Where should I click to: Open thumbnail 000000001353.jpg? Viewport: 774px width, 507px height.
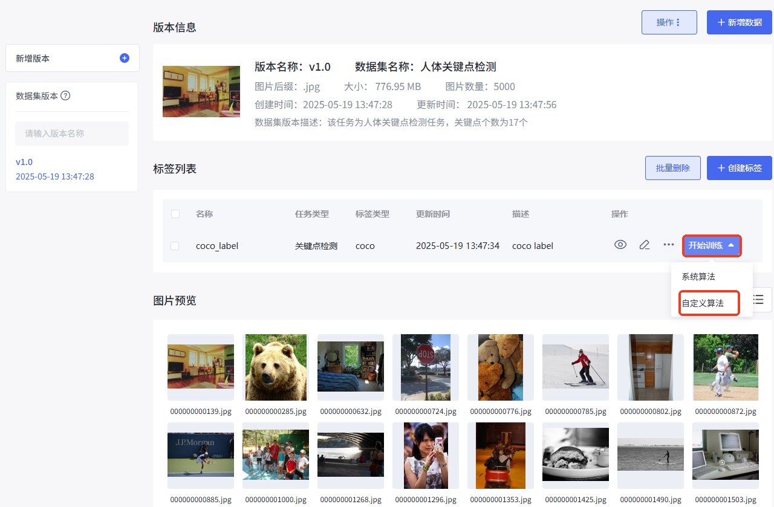point(501,455)
